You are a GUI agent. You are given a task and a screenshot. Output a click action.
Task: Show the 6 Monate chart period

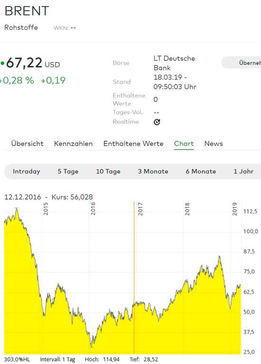[x=201, y=172]
